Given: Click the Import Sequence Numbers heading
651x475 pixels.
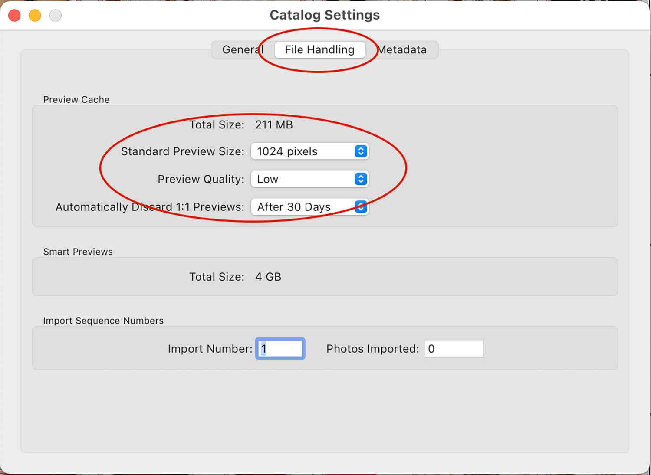Looking at the screenshot, I should coord(103,321).
